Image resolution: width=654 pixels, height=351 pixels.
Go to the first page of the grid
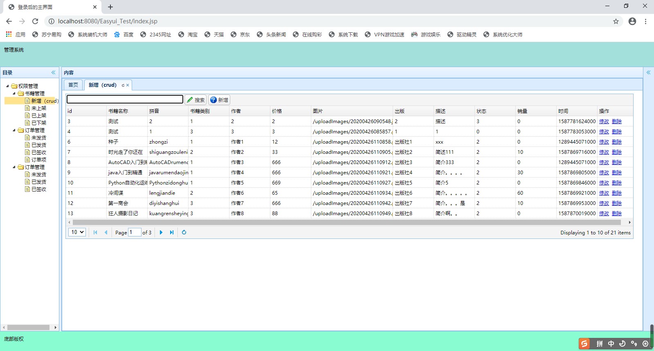[95, 232]
